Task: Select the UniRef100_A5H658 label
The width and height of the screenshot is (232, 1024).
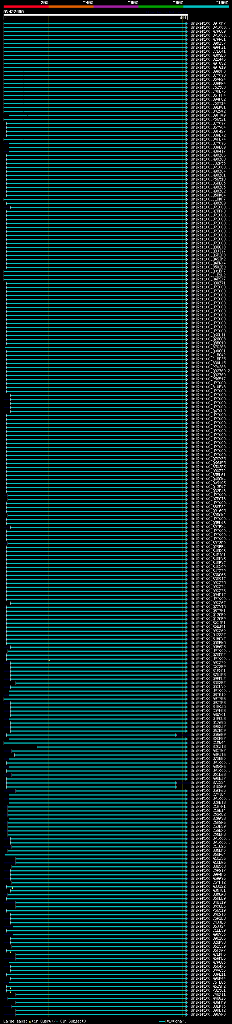Action: click(x=208, y=647)
